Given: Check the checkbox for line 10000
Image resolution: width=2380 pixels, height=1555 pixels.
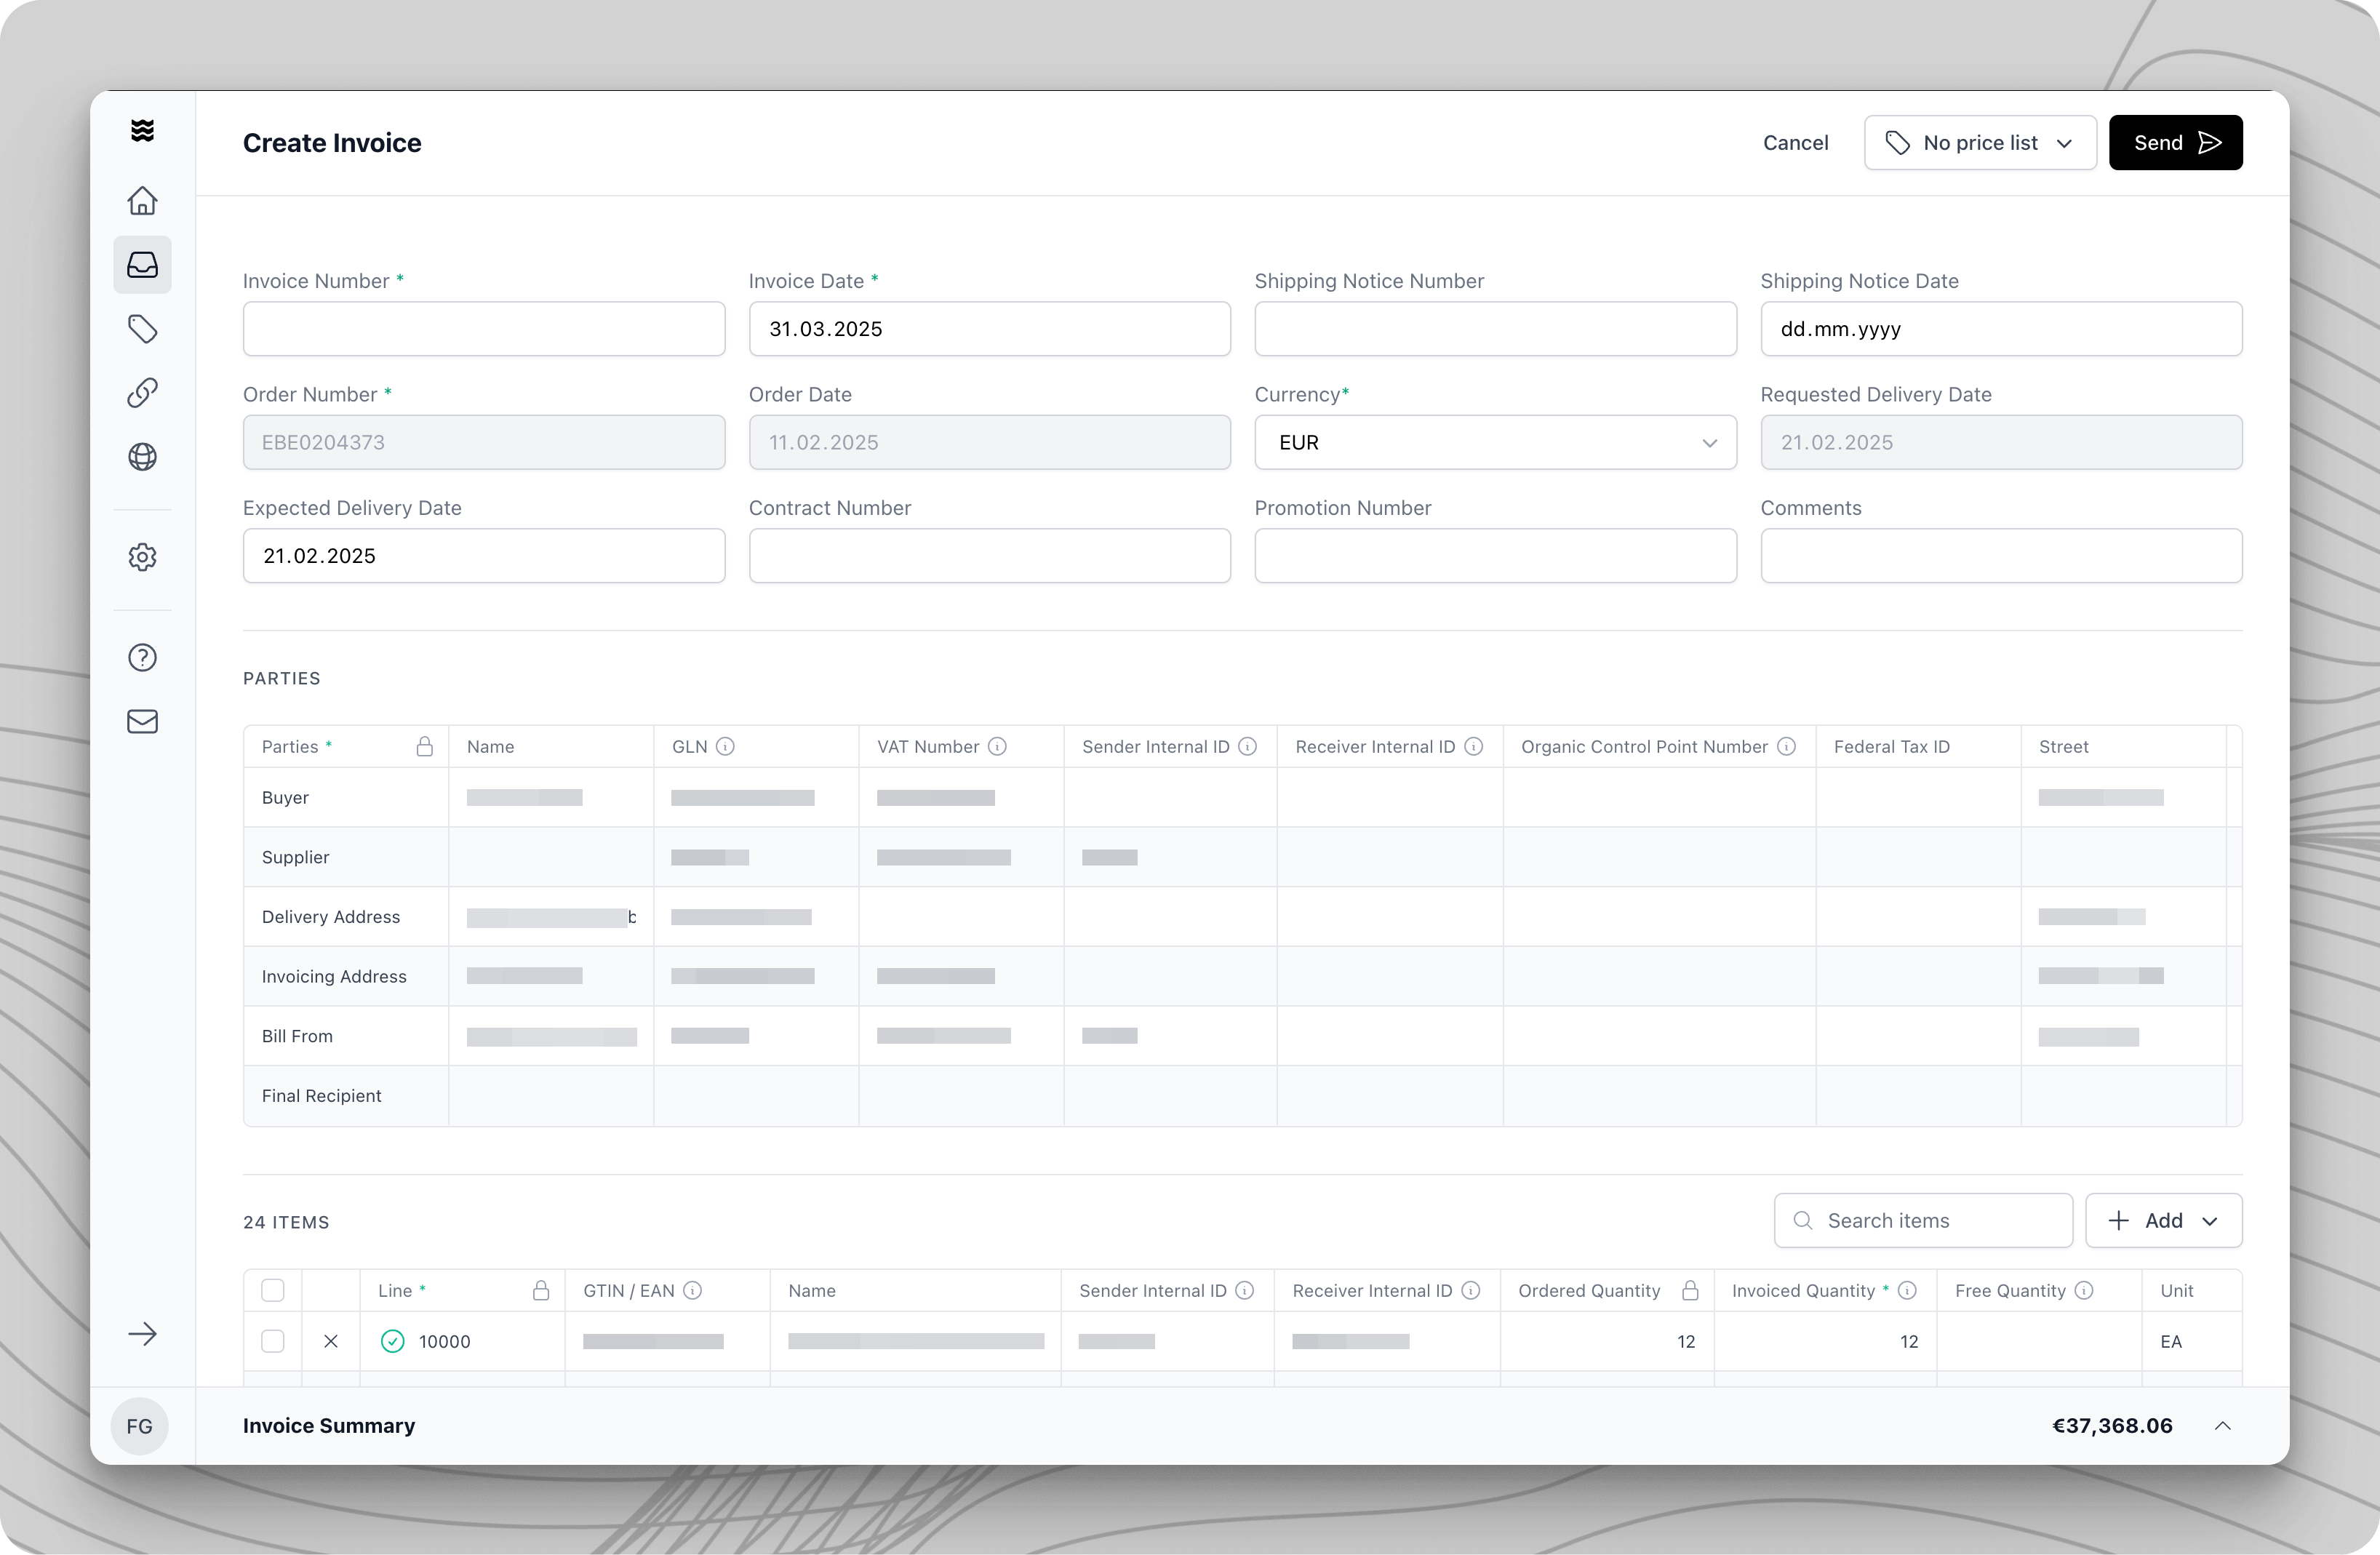Looking at the screenshot, I should click(x=272, y=1342).
